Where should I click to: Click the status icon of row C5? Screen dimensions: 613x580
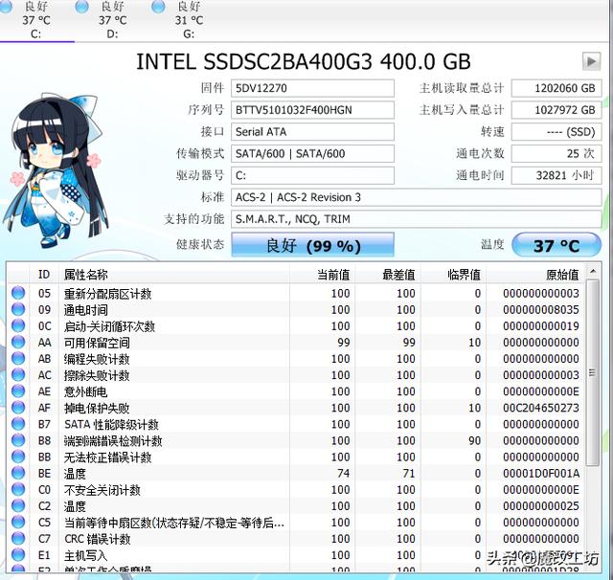point(18,522)
